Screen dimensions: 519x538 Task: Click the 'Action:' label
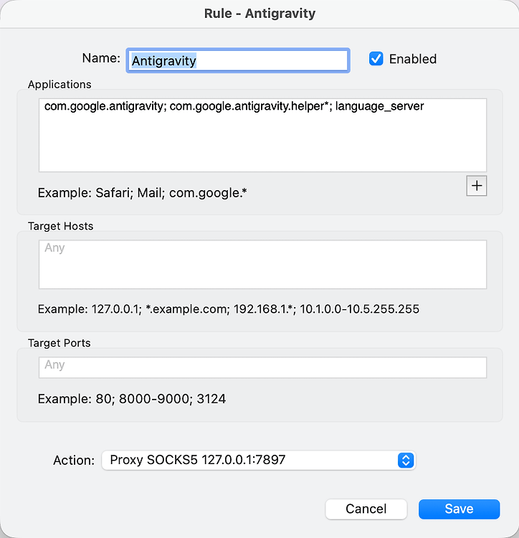pyautogui.click(x=74, y=460)
